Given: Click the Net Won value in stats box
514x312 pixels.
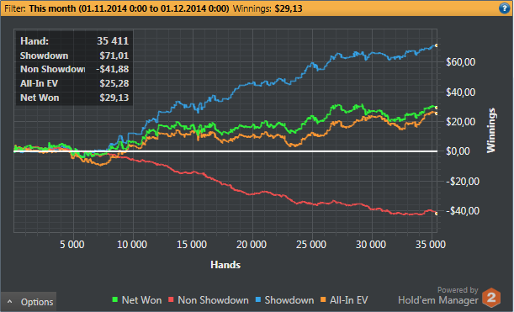Looking at the screenshot, I should point(114,98).
